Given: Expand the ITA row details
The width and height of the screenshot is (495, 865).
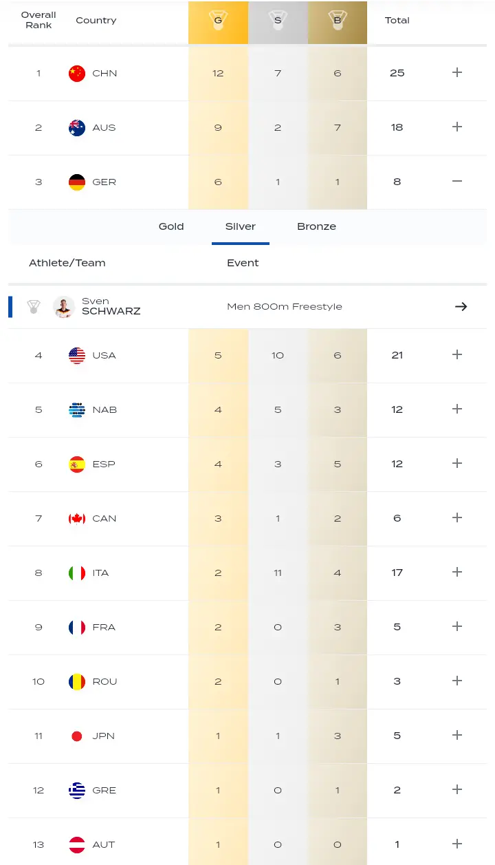Looking at the screenshot, I should 457,573.
